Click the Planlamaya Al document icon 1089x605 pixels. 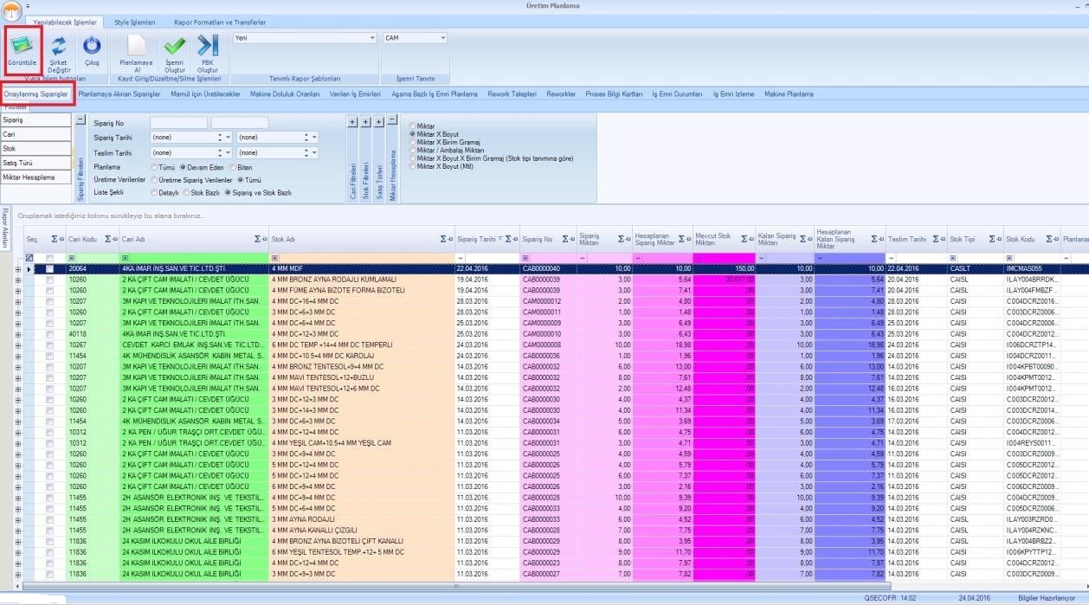point(136,45)
